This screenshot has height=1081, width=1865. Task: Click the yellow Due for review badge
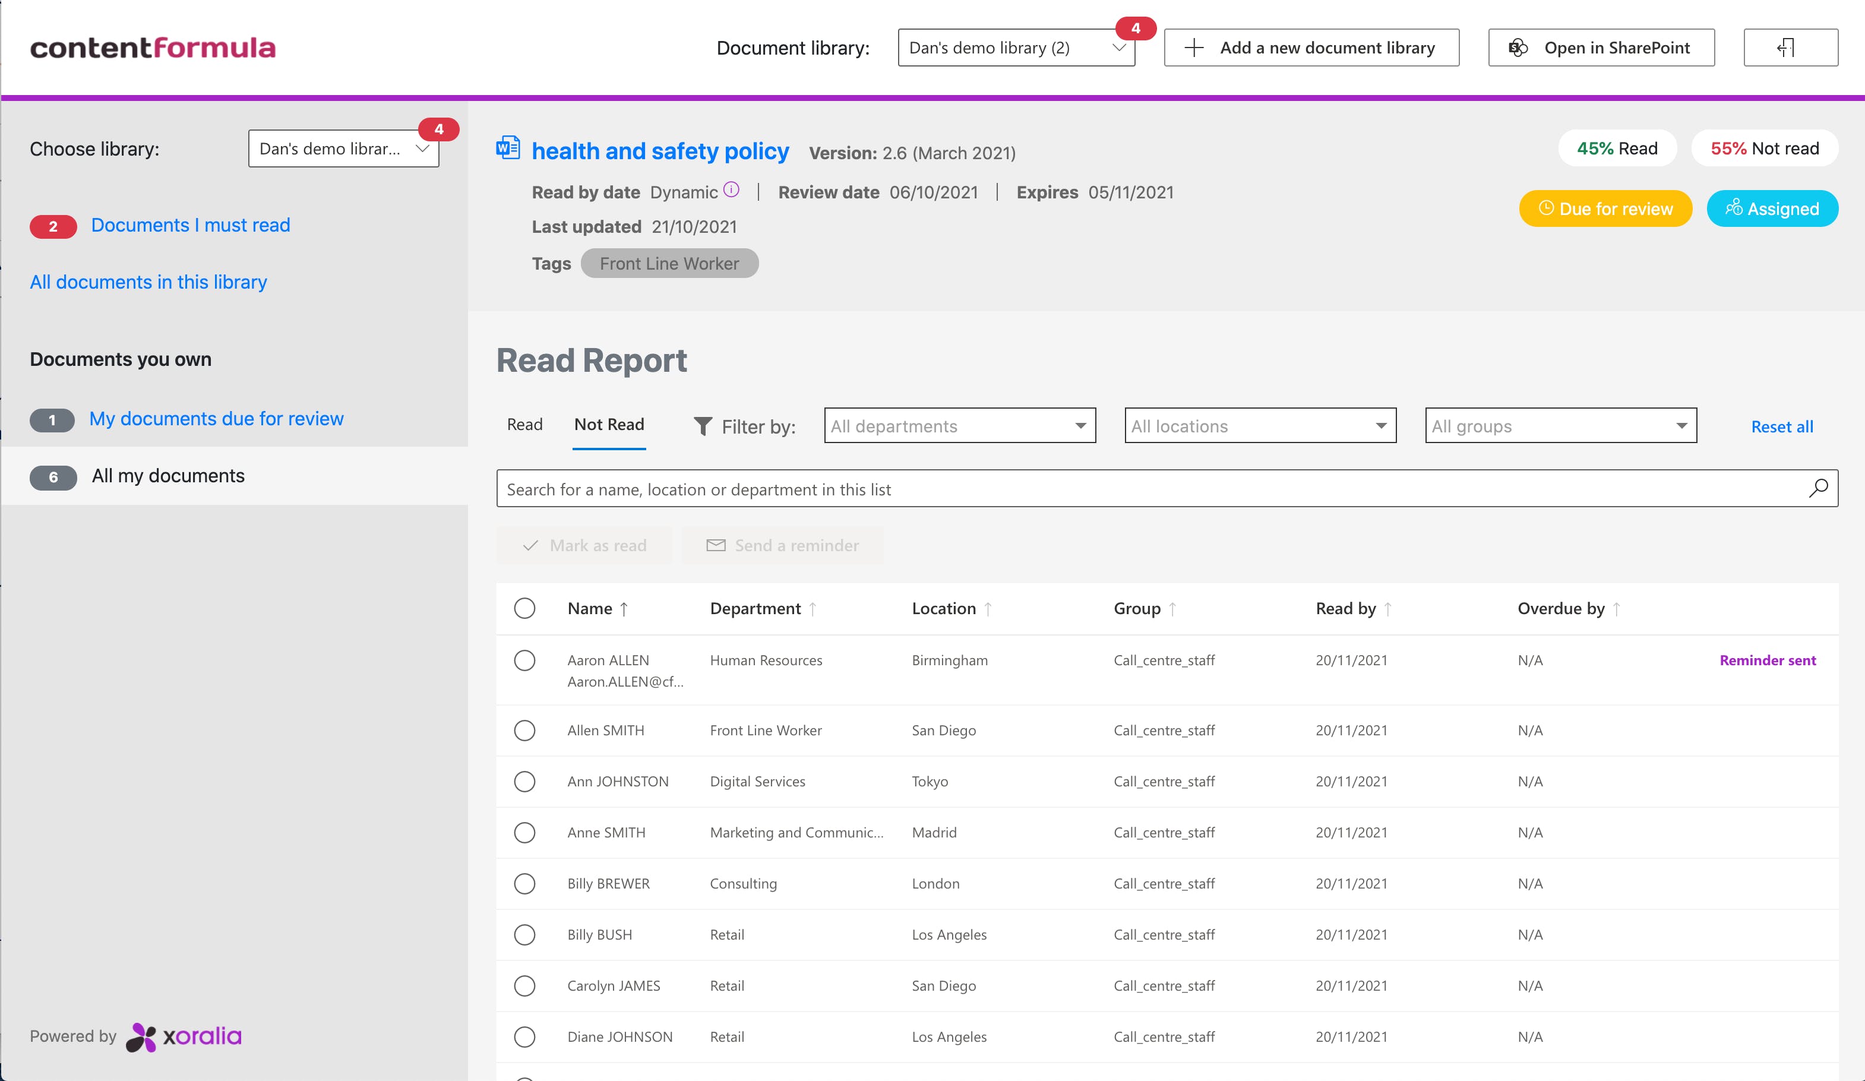click(x=1604, y=208)
